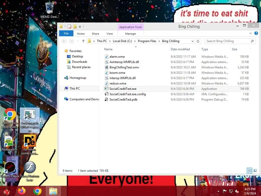This screenshot has height=196, width=261.
Task: Expand the ribbon with chevron arrow
Action: pos(250,33)
